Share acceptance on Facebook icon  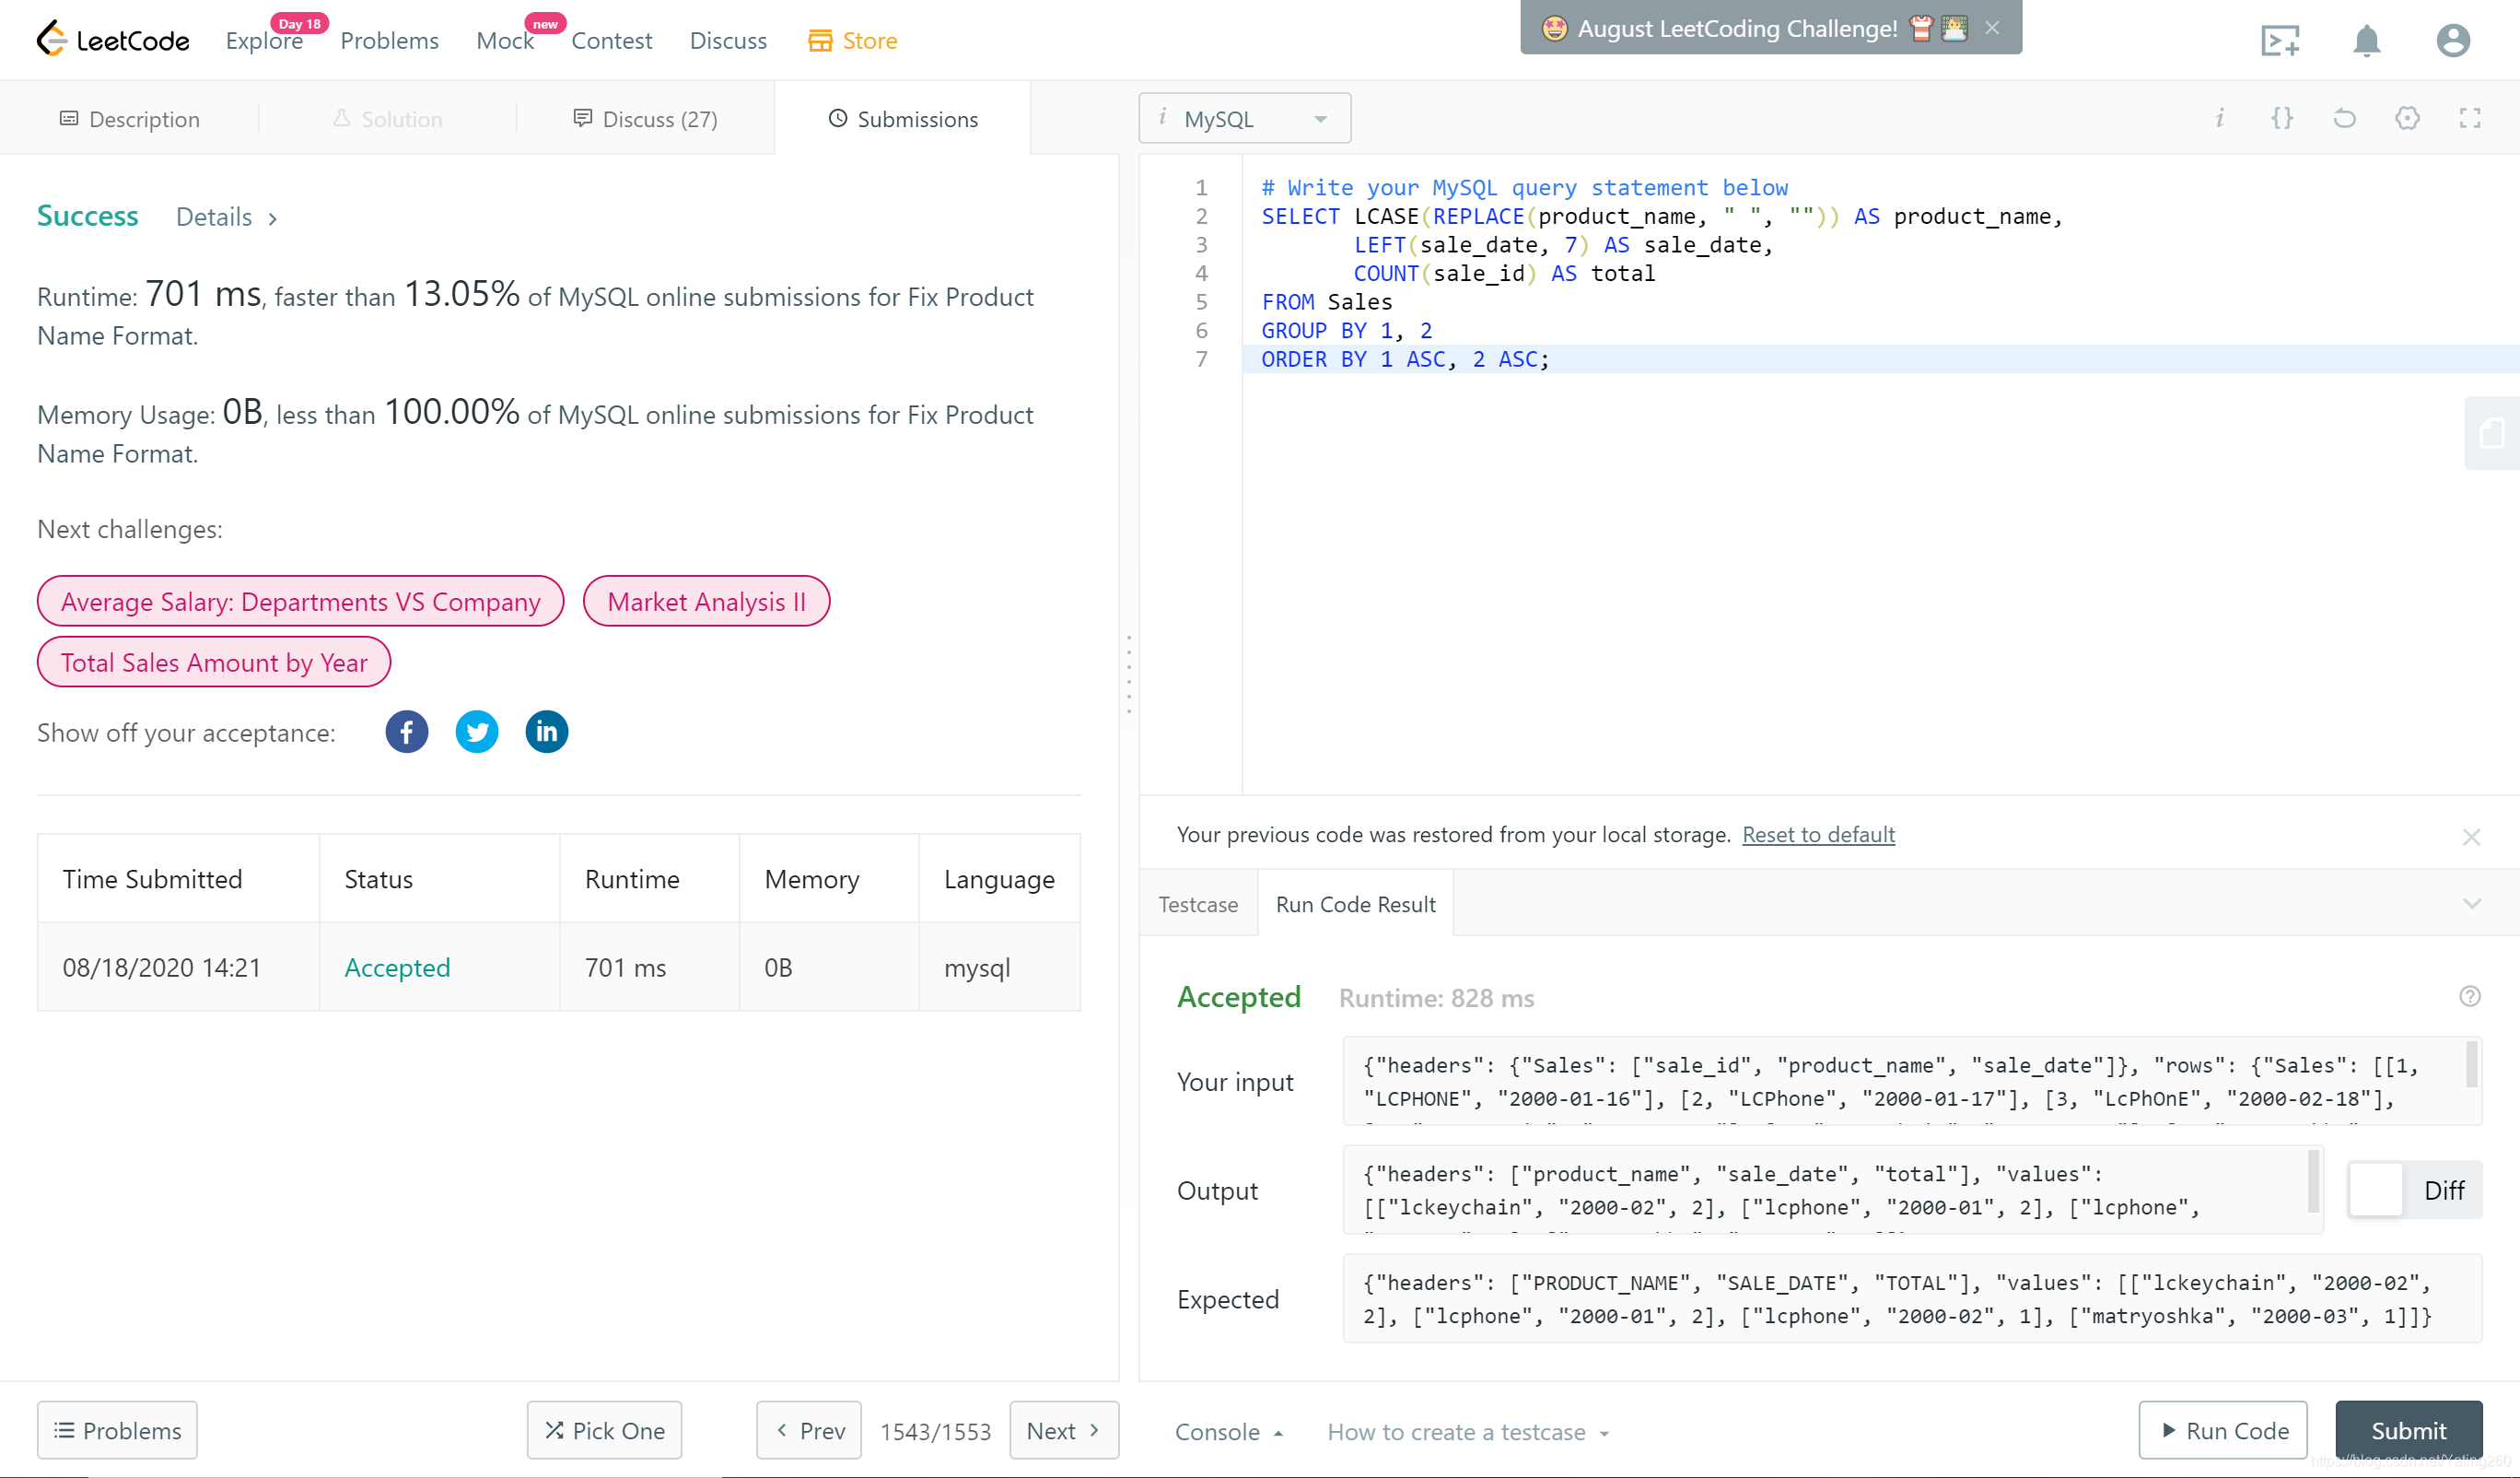(x=407, y=732)
